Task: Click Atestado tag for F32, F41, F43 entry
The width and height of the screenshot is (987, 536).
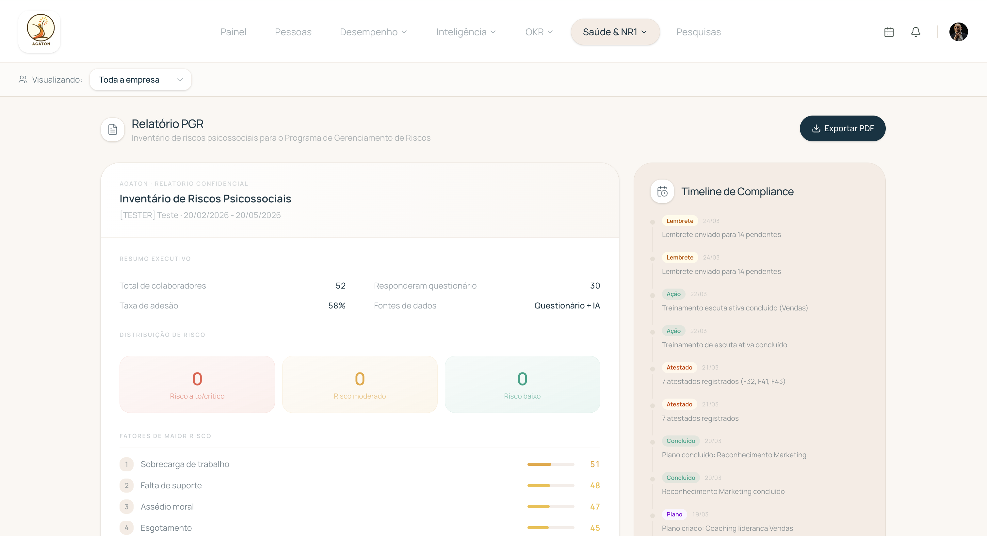Action: (679, 368)
